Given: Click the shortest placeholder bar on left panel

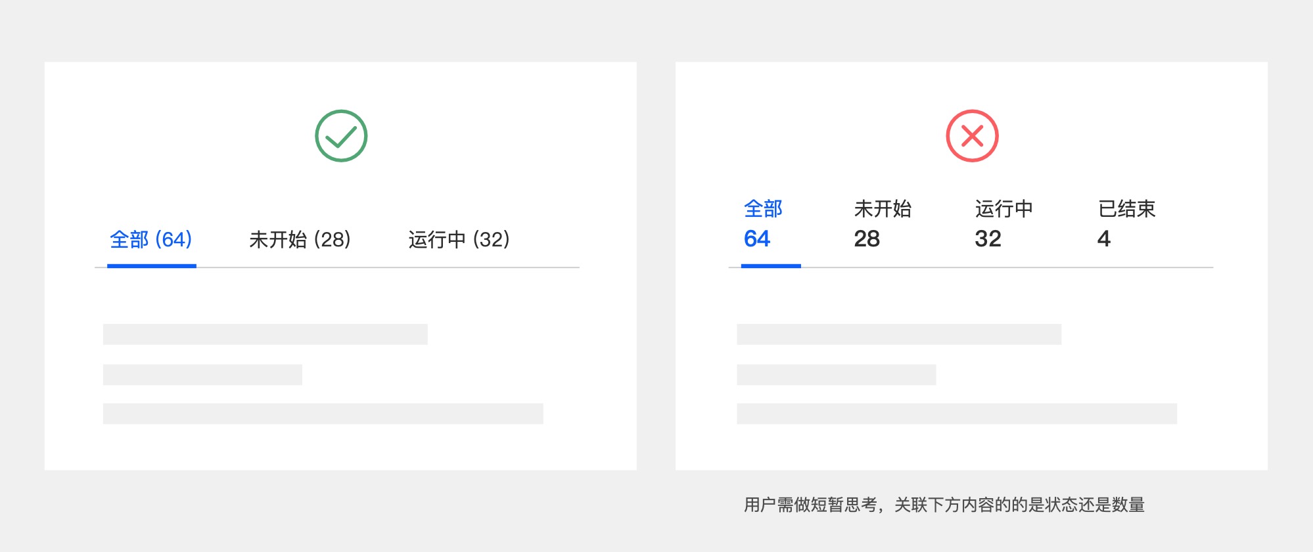Looking at the screenshot, I should tap(201, 376).
